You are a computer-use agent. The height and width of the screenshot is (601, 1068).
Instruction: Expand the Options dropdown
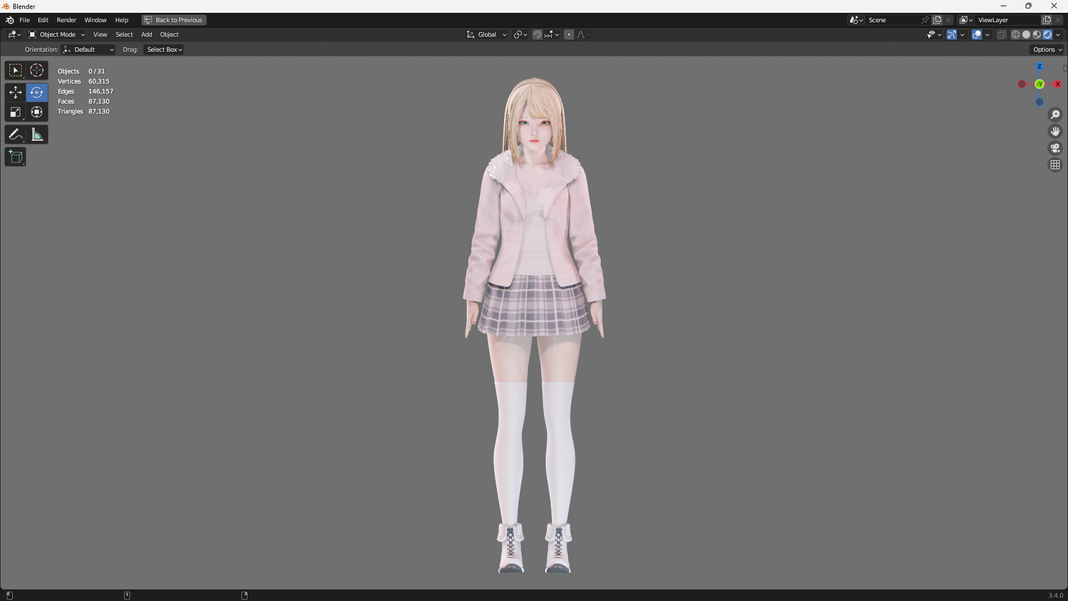1047,50
